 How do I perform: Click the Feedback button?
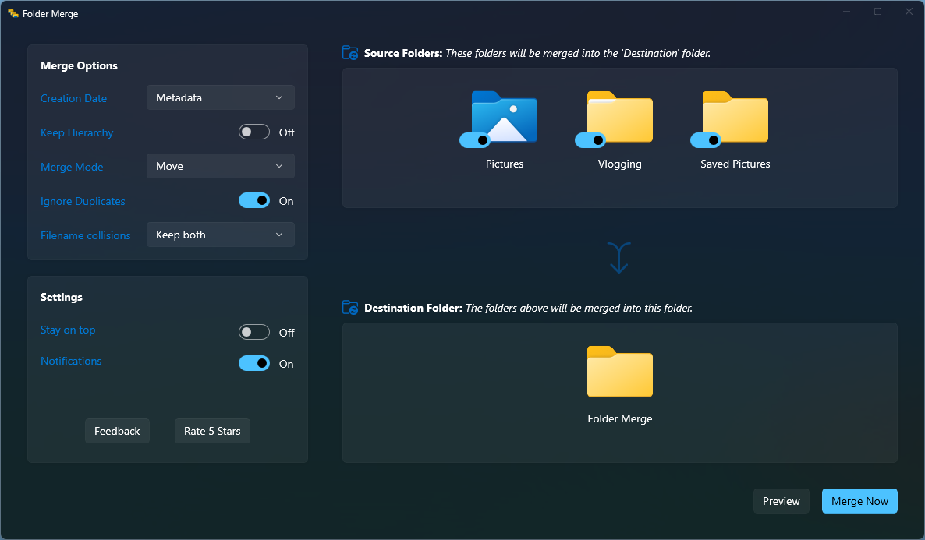coord(117,430)
